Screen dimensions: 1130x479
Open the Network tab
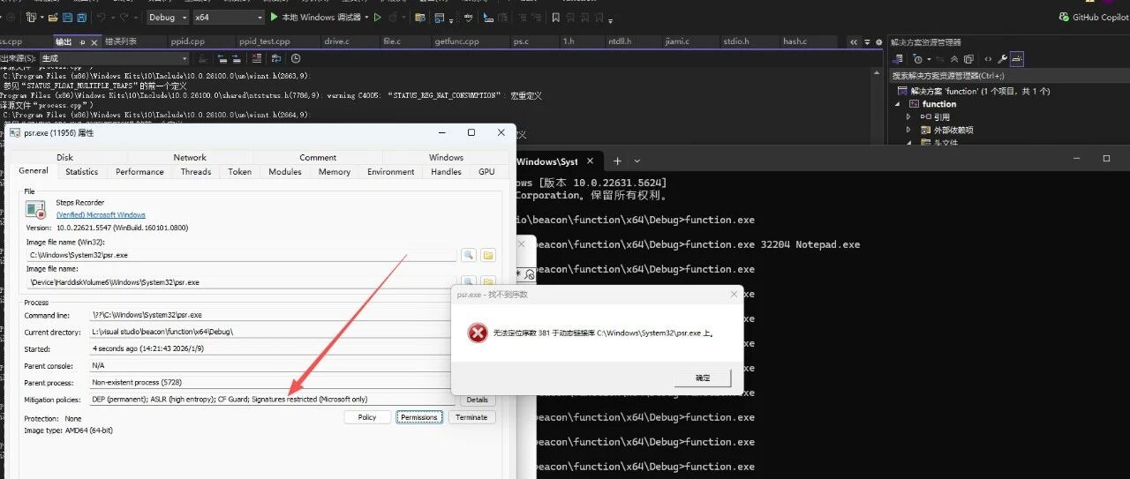[x=190, y=157]
